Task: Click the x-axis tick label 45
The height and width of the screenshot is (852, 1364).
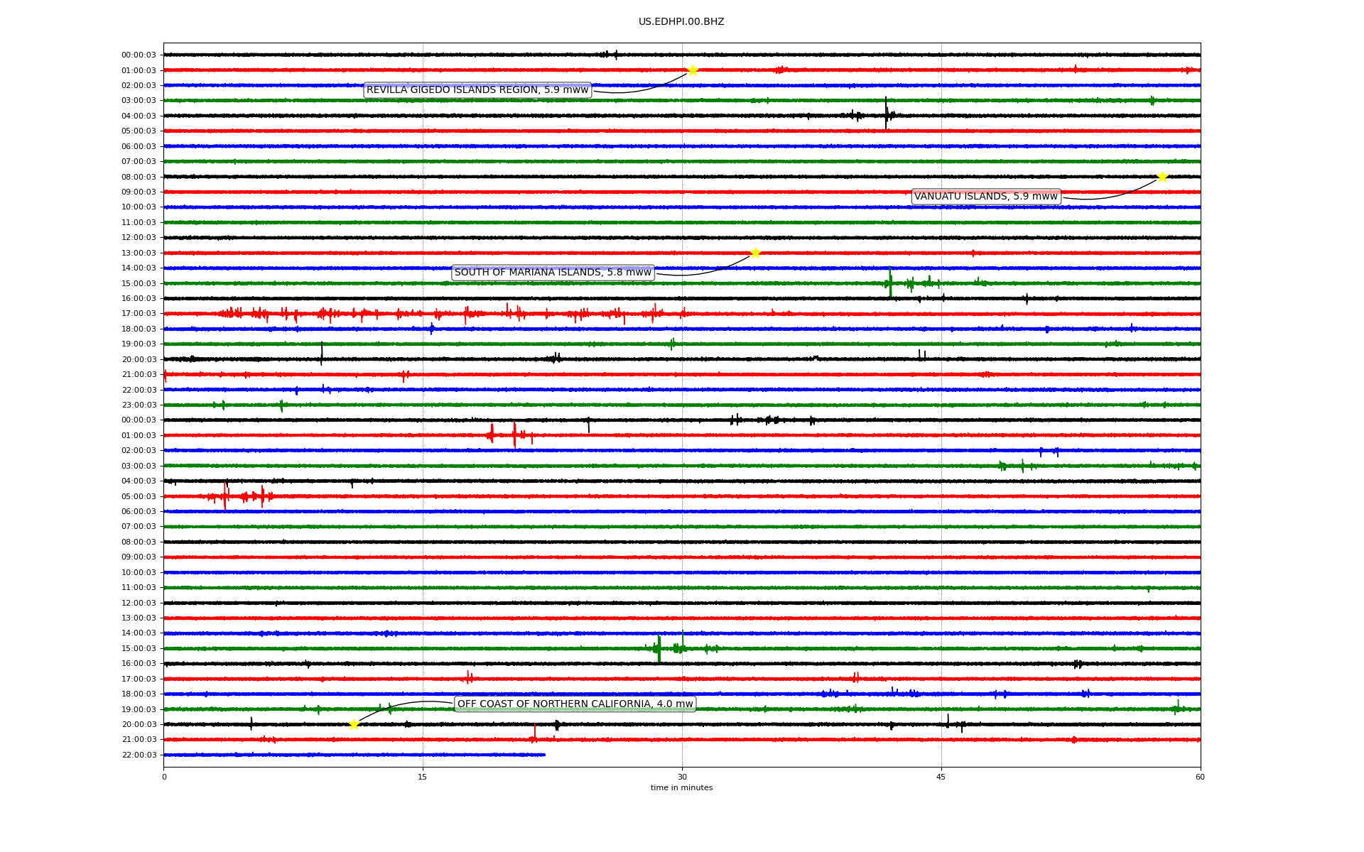Action: click(x=941, y=777)
